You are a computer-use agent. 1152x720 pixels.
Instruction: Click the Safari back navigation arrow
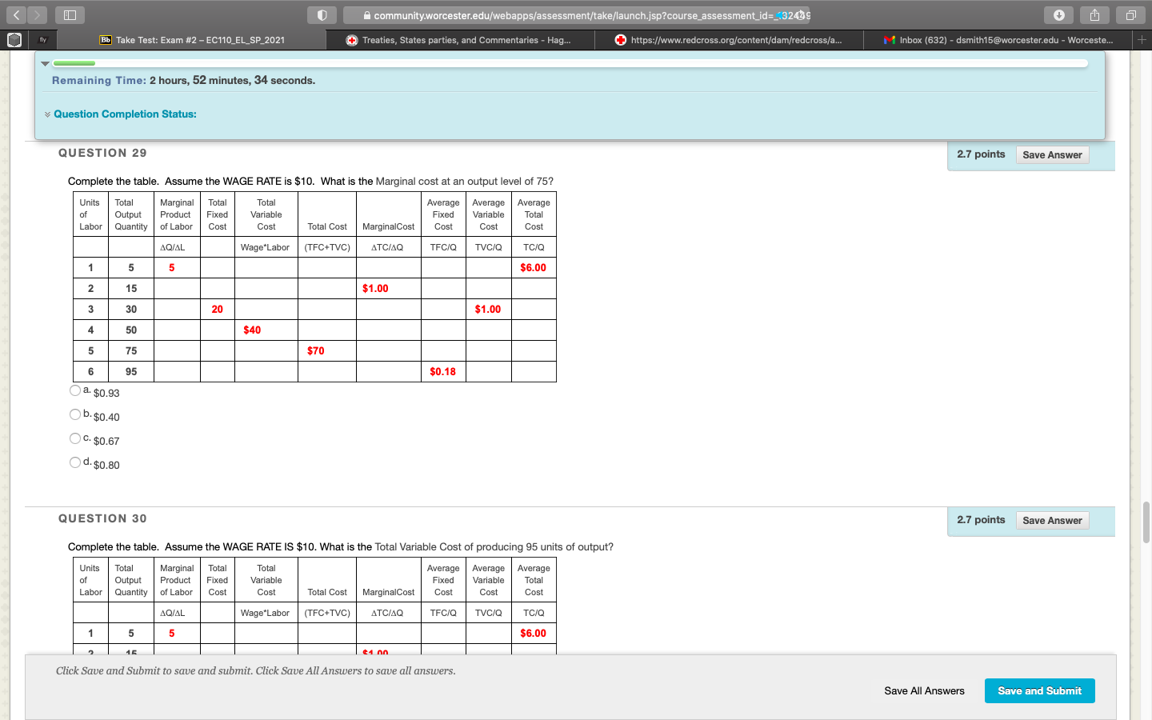click(x=16, y=15)
